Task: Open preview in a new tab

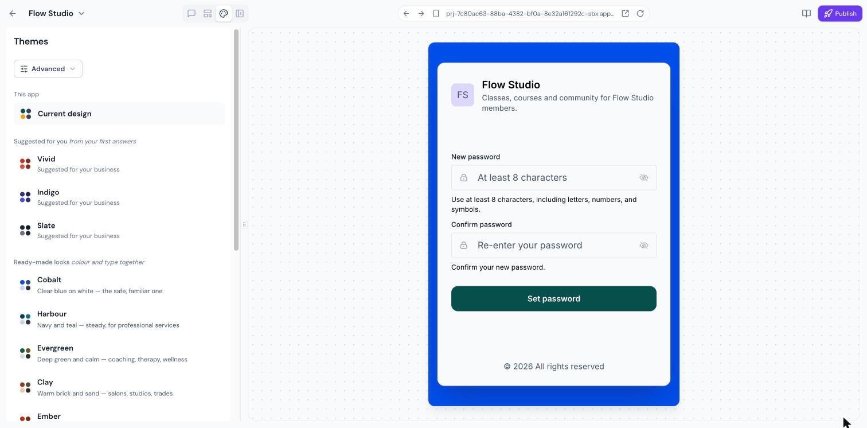Action: coord(625,13)
